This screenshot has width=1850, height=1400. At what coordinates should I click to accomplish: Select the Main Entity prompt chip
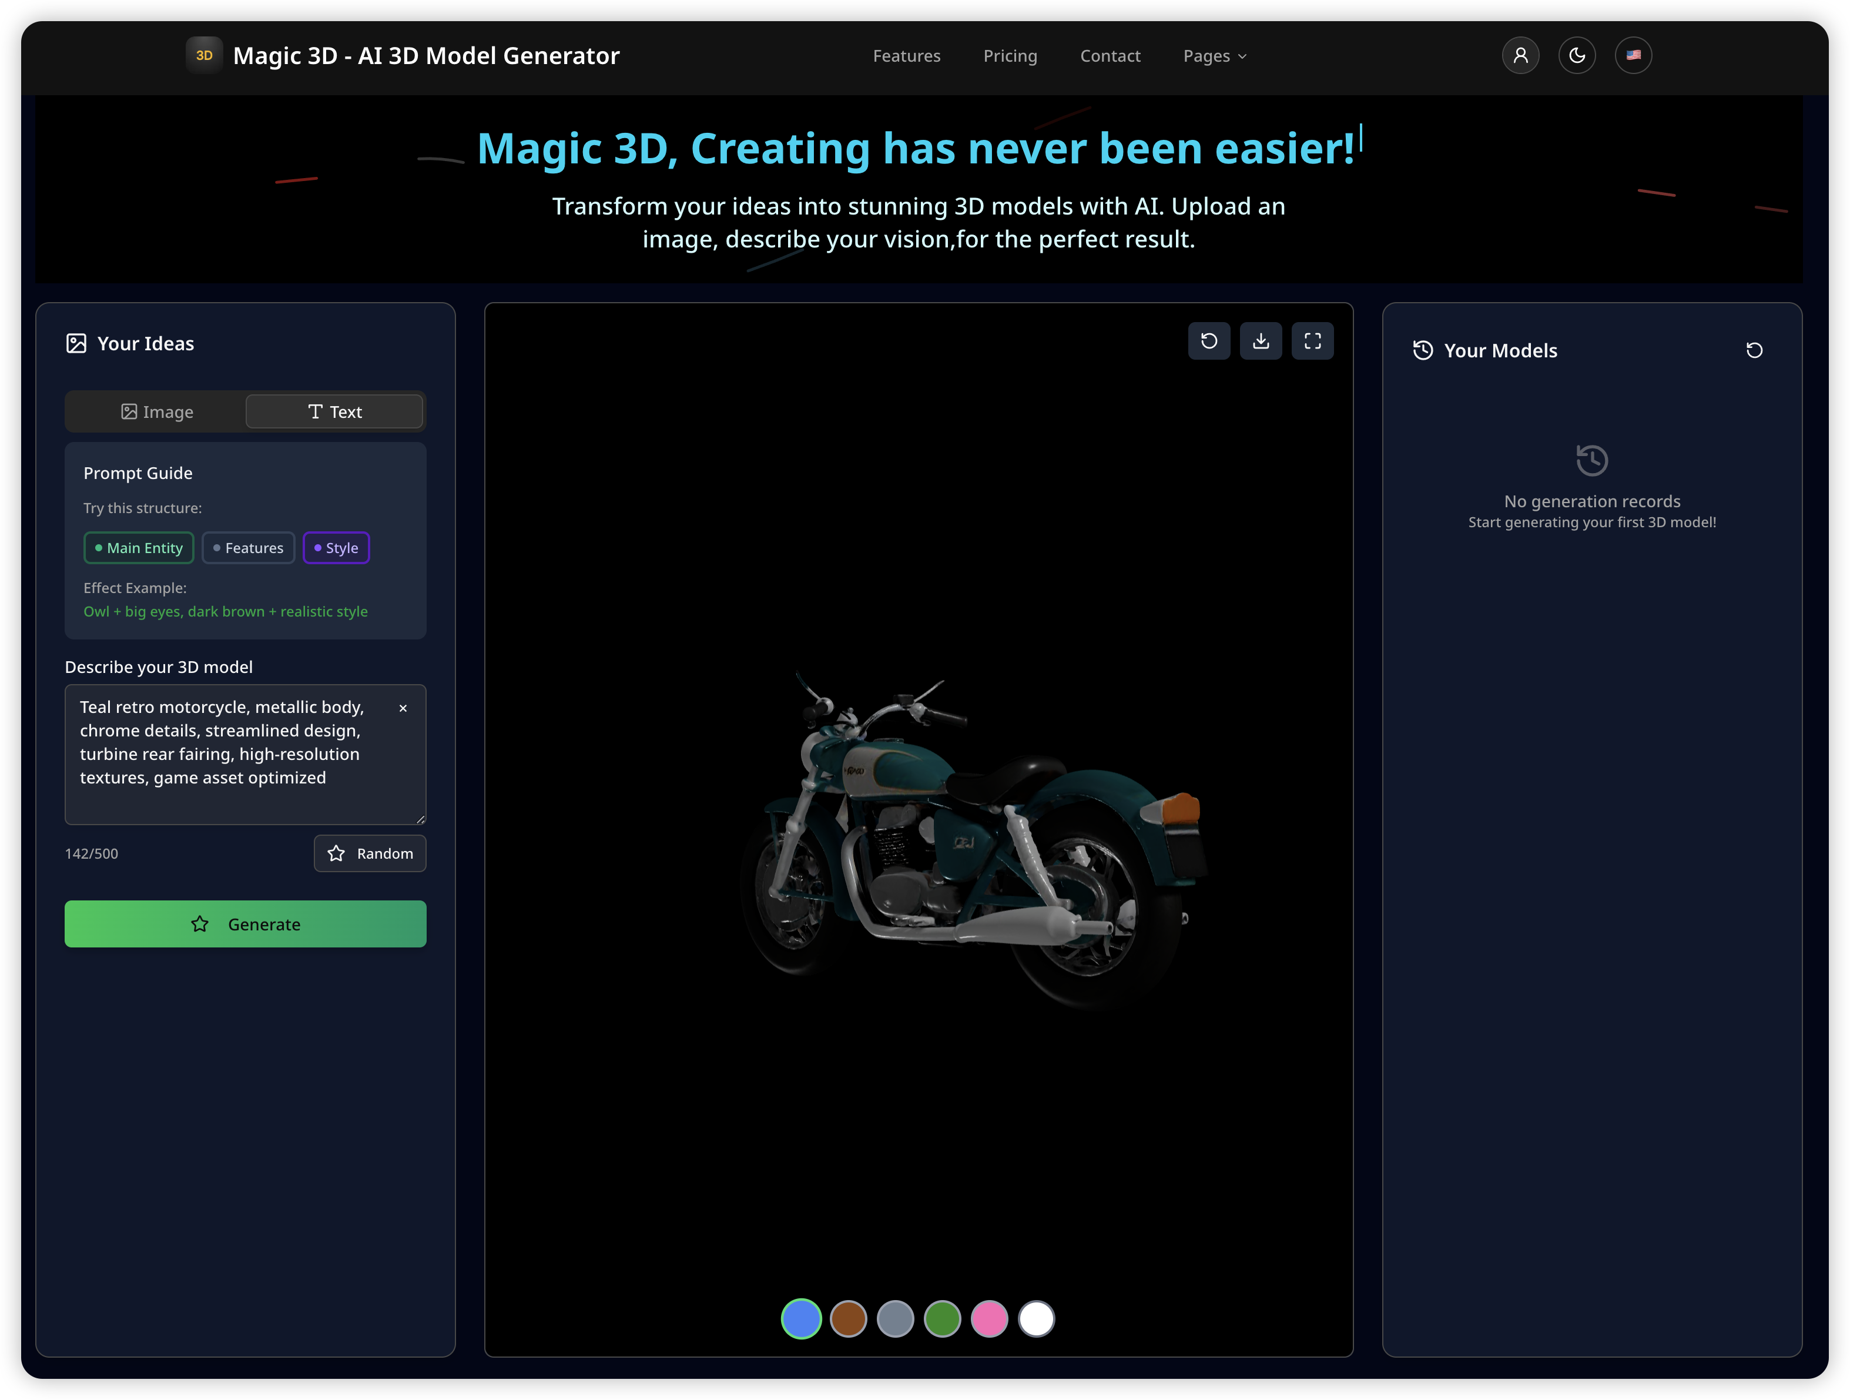(x=138, y=548)
